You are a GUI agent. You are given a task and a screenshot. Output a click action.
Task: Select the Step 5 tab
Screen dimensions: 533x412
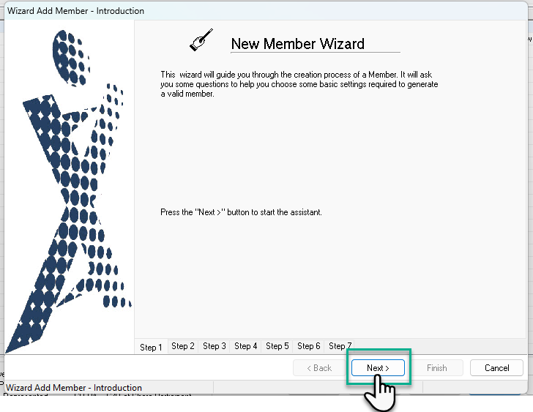coord(277,346)
